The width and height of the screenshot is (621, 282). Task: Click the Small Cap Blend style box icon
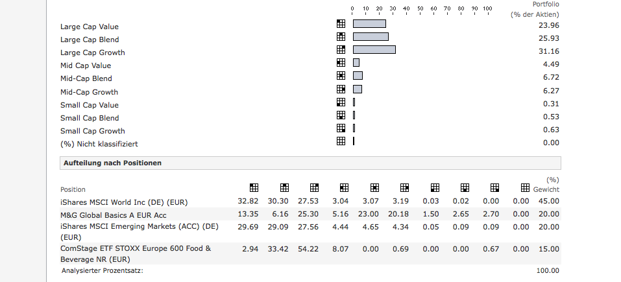click(341, 115)
